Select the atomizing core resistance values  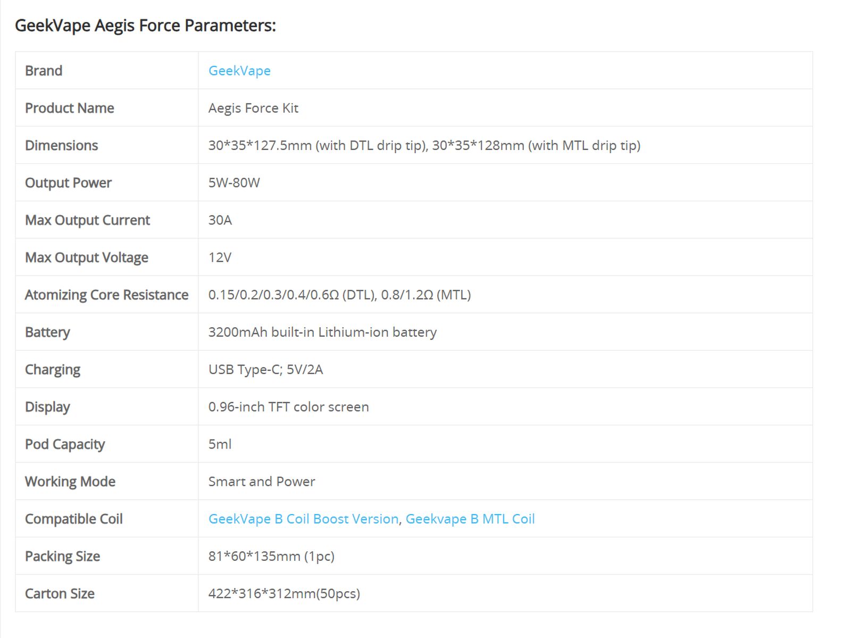(x=339, y=295)
